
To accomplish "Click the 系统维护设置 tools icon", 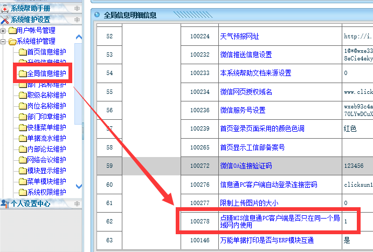I will pyautogui.click(x=5, y=19).
